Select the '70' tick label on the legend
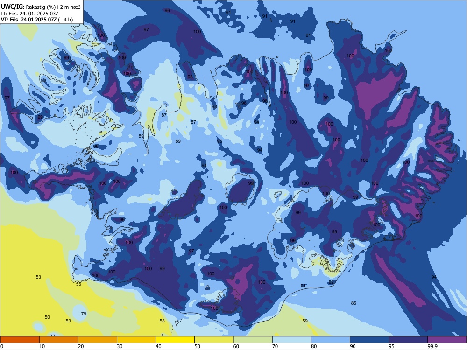The width and height of the screenshot is (467, 350). (275, 346)
